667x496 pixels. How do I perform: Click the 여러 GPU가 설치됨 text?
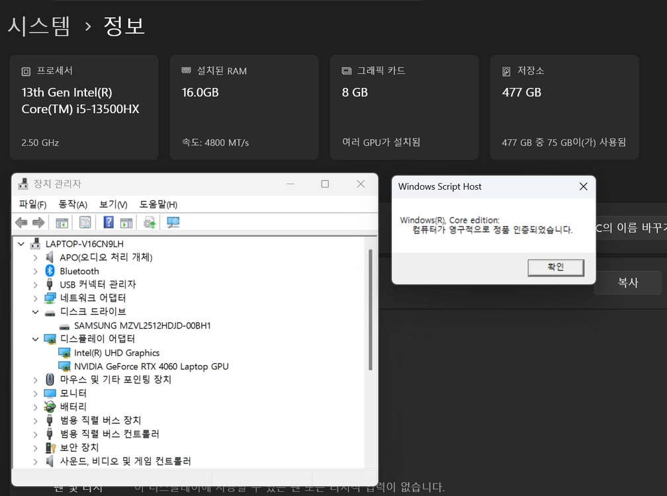coord(381,142)
